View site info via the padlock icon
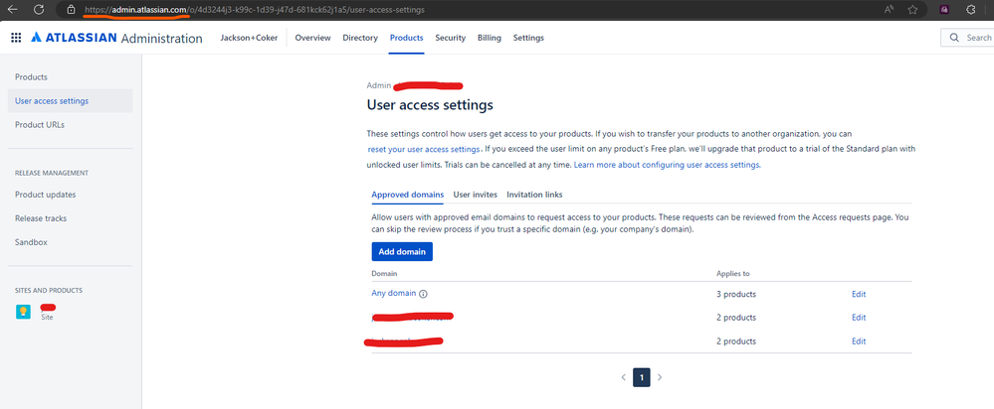 click(x=71, y=10)
